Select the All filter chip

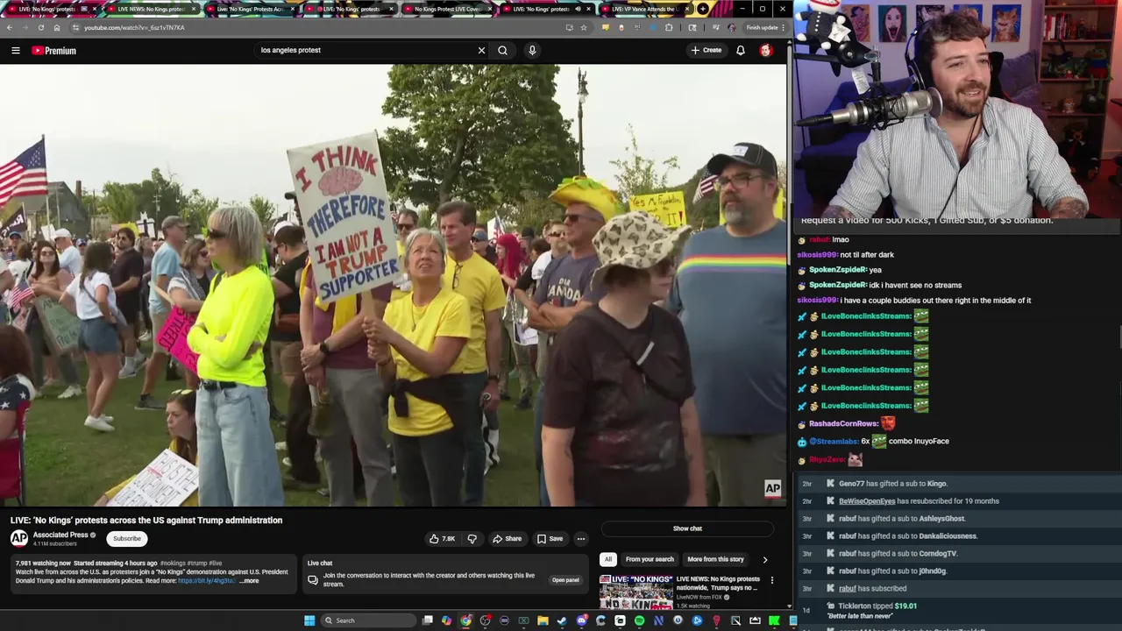pyautogui.click(x=607, y=559)
